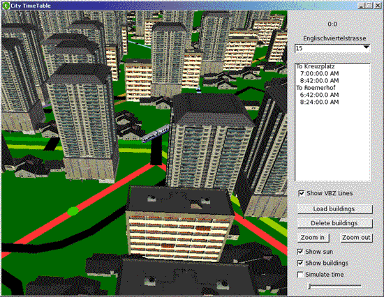Click the Zoom in button
Image resolution: width=384 pixels, height=297 pixels.
click(313, 238)
